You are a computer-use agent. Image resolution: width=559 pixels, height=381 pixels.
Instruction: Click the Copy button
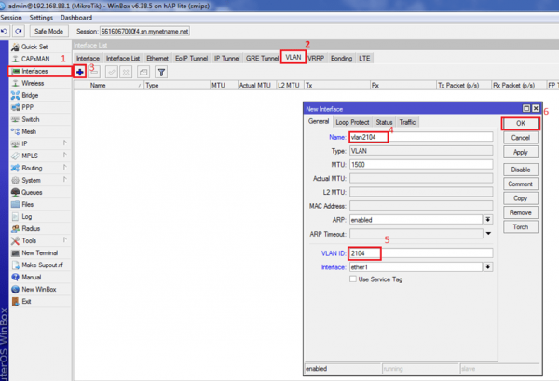[521, 198]
